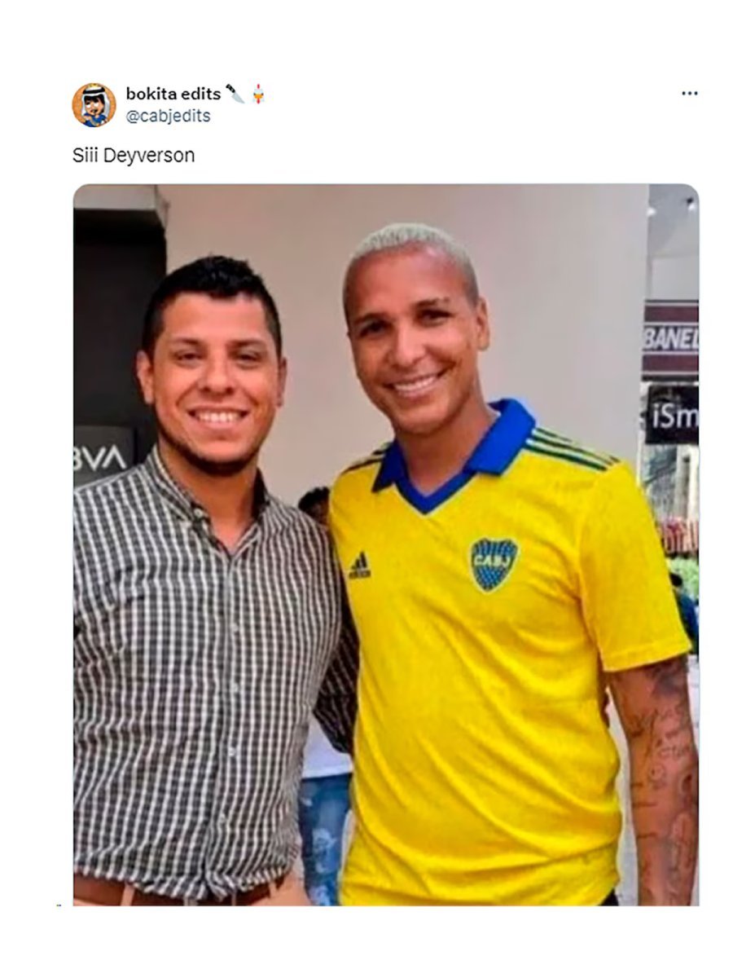Image resolution: width=733 pixels, height=978 pixels.
Task: Select the tweet text Siii Deyverson
Action: pos(134,155)
